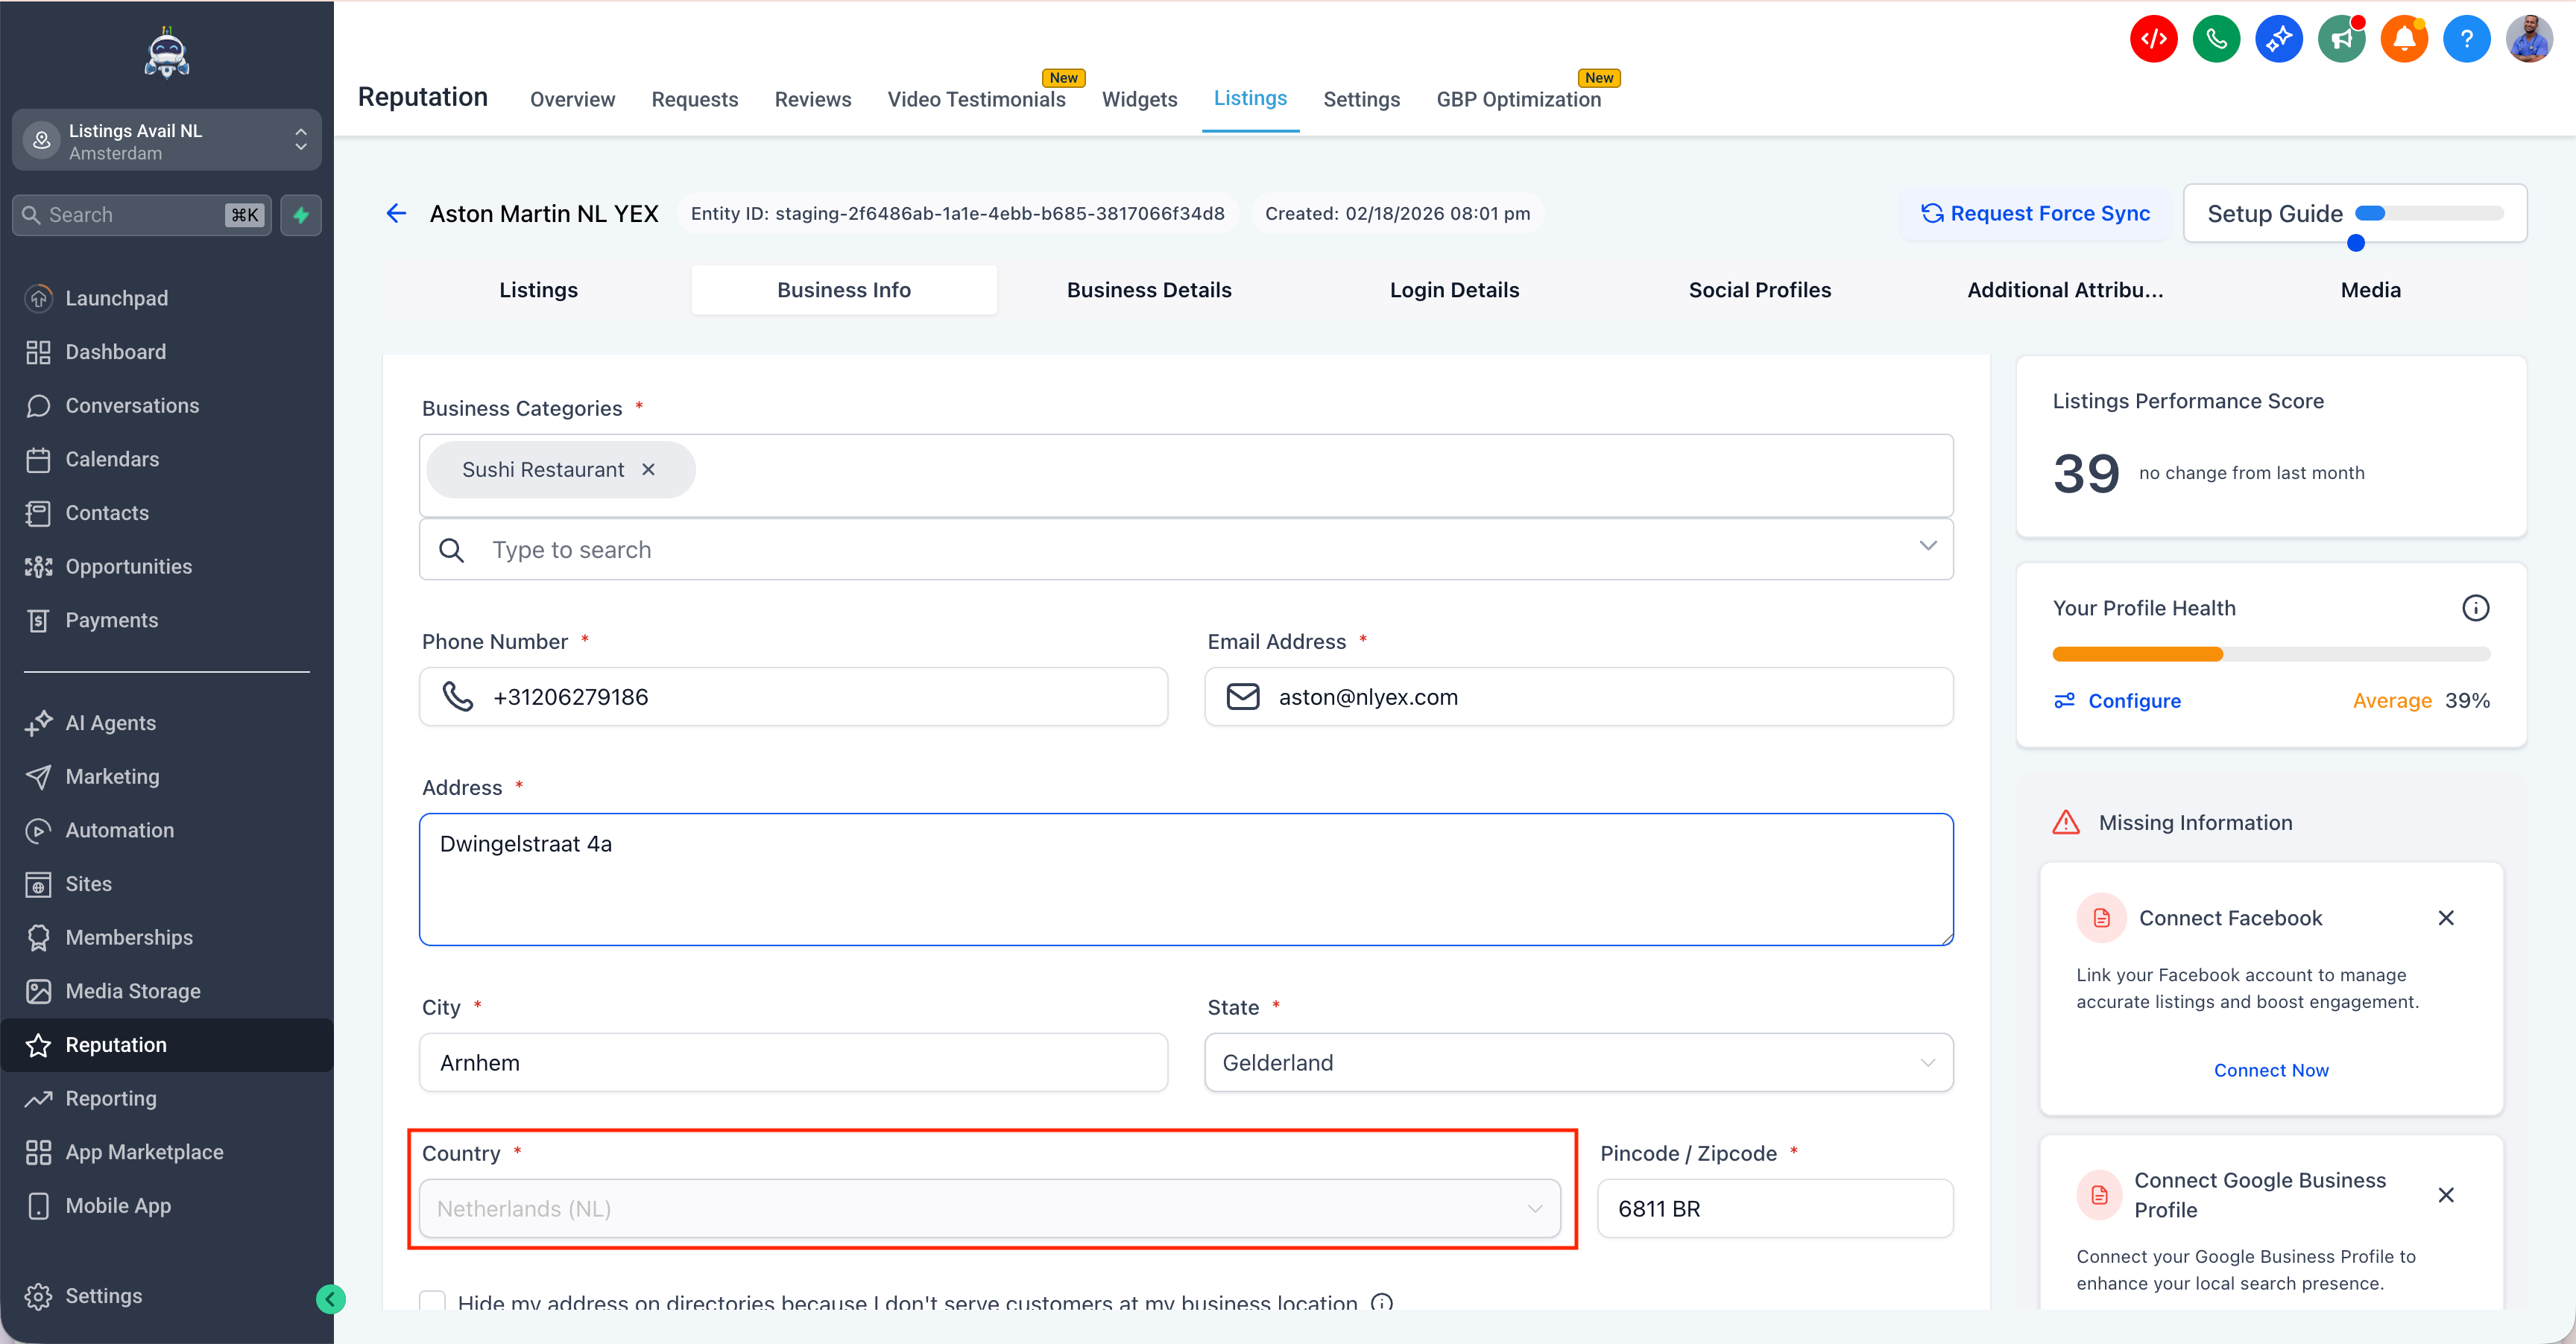Viewport: 2576px width, 1344px height.
Task: Open the green phone dialer icon
Action: pyautogui.click(x=2216, y=39)
